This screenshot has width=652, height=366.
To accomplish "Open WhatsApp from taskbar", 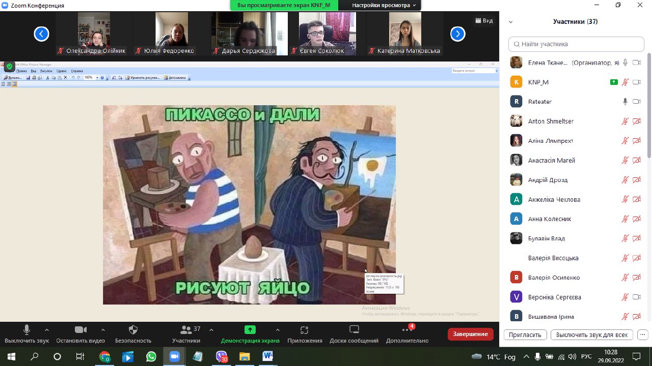I will [151, 356].
